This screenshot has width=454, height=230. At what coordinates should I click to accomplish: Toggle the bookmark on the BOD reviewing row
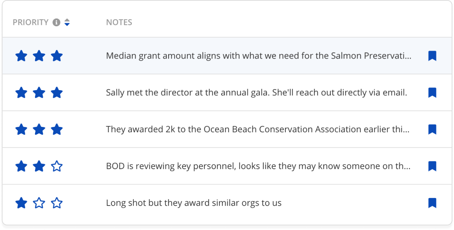[x=432, y=166]
